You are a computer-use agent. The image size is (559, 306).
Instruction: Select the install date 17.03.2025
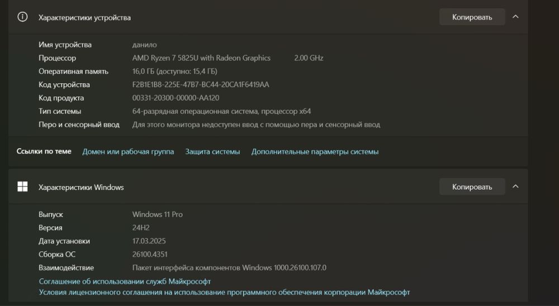click(149, 241)
